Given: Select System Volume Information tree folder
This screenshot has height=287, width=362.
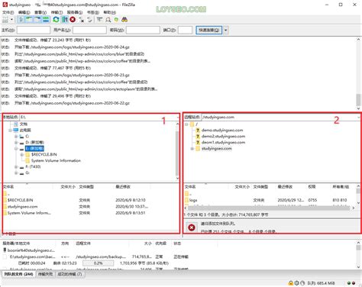Looking at the screenshot, I should [56, 161].
